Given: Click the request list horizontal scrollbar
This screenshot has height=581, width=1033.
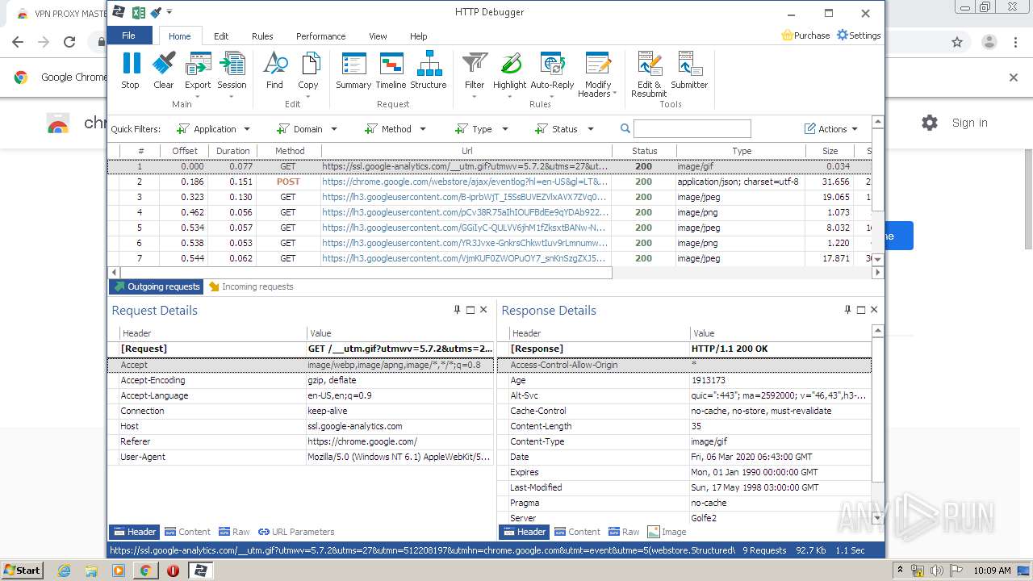Looking at the screenshot, I should click(365, 273).
